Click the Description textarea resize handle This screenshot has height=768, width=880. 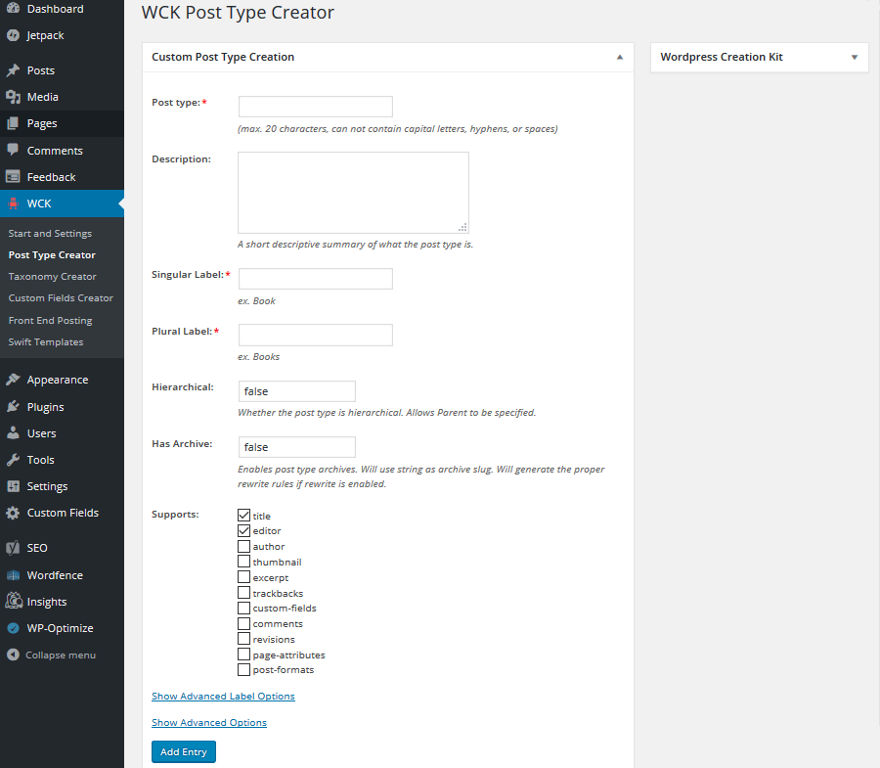[x=463, y=227]
